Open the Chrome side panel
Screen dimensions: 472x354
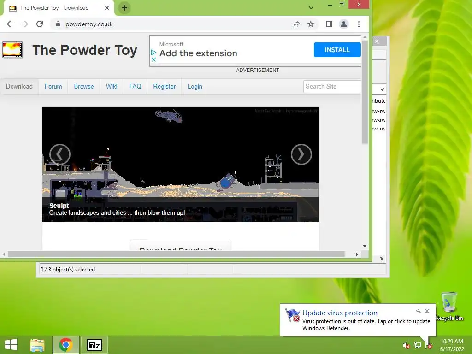pos(329,24)
